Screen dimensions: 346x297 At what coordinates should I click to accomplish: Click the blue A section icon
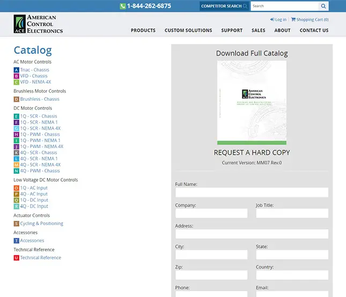(x=16, y=70)
